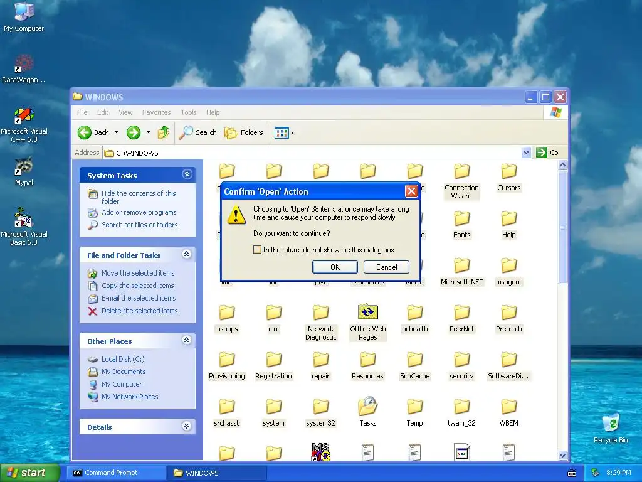Open the Help menu
Screen dimensions: 642x482
click(213, 112)
